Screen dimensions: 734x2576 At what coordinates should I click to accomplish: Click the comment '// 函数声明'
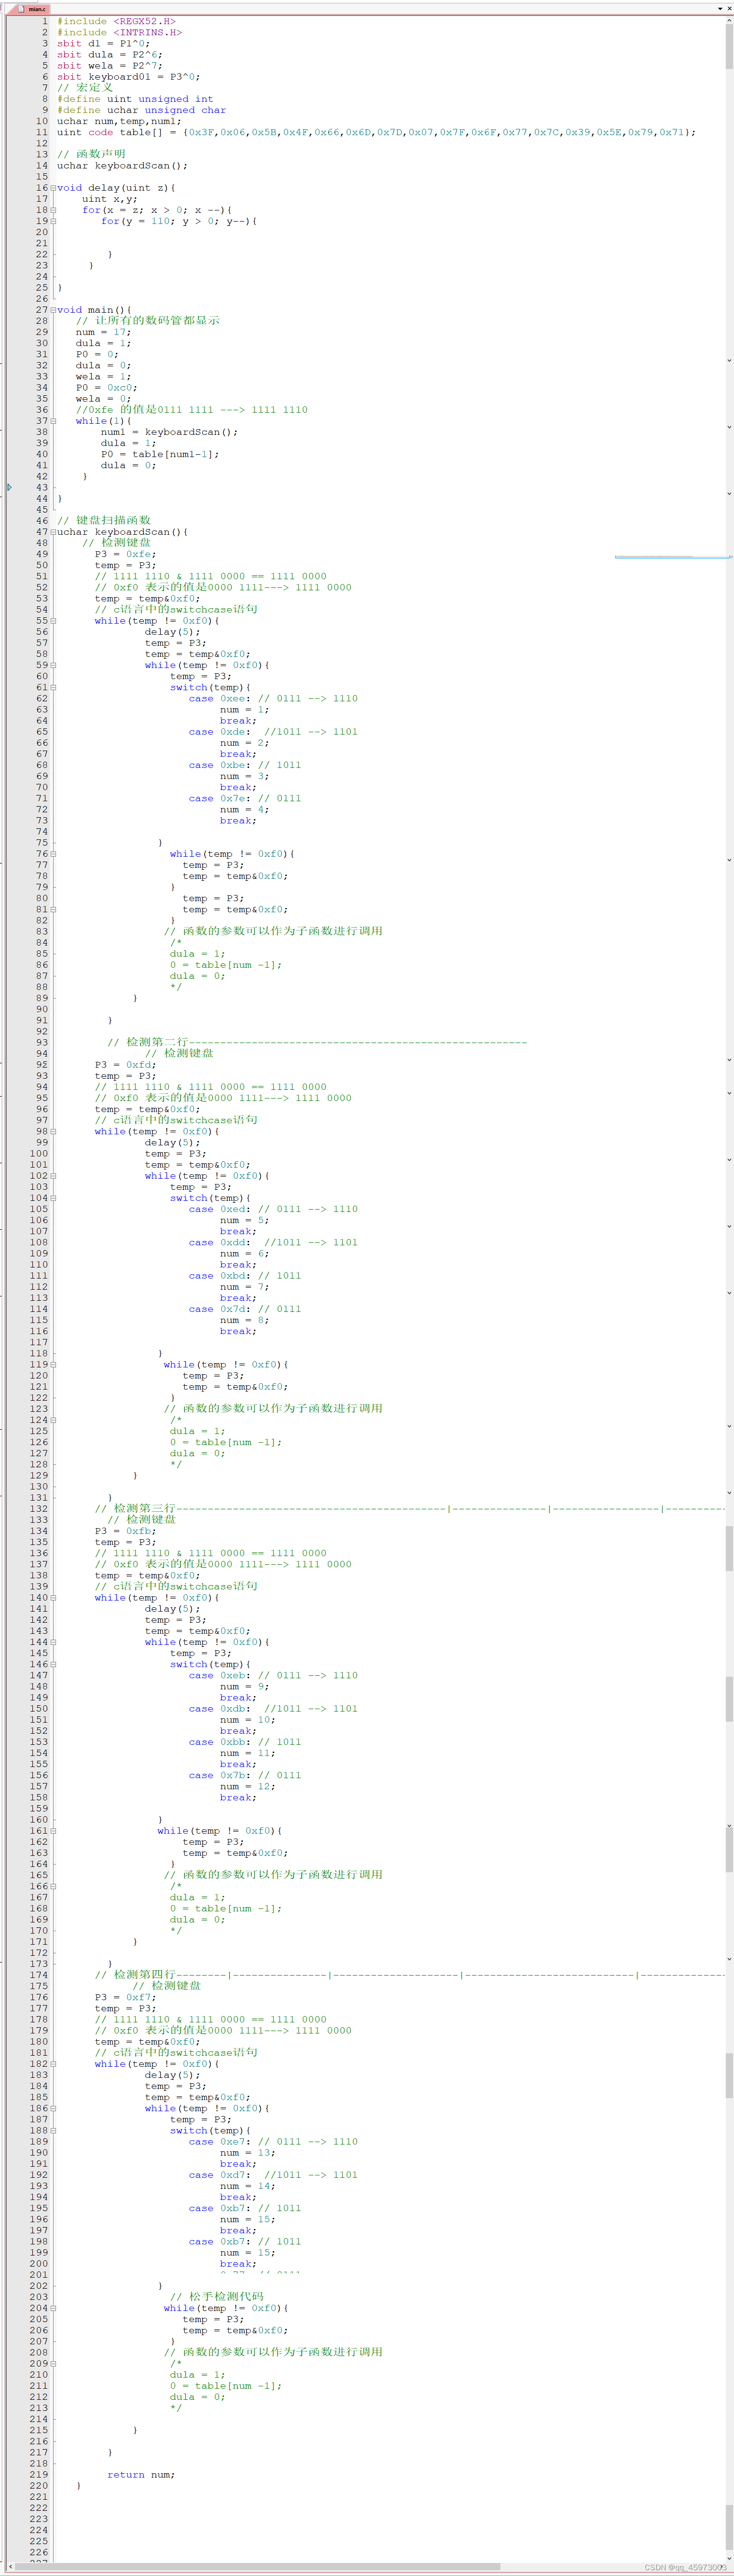point(91,154)
